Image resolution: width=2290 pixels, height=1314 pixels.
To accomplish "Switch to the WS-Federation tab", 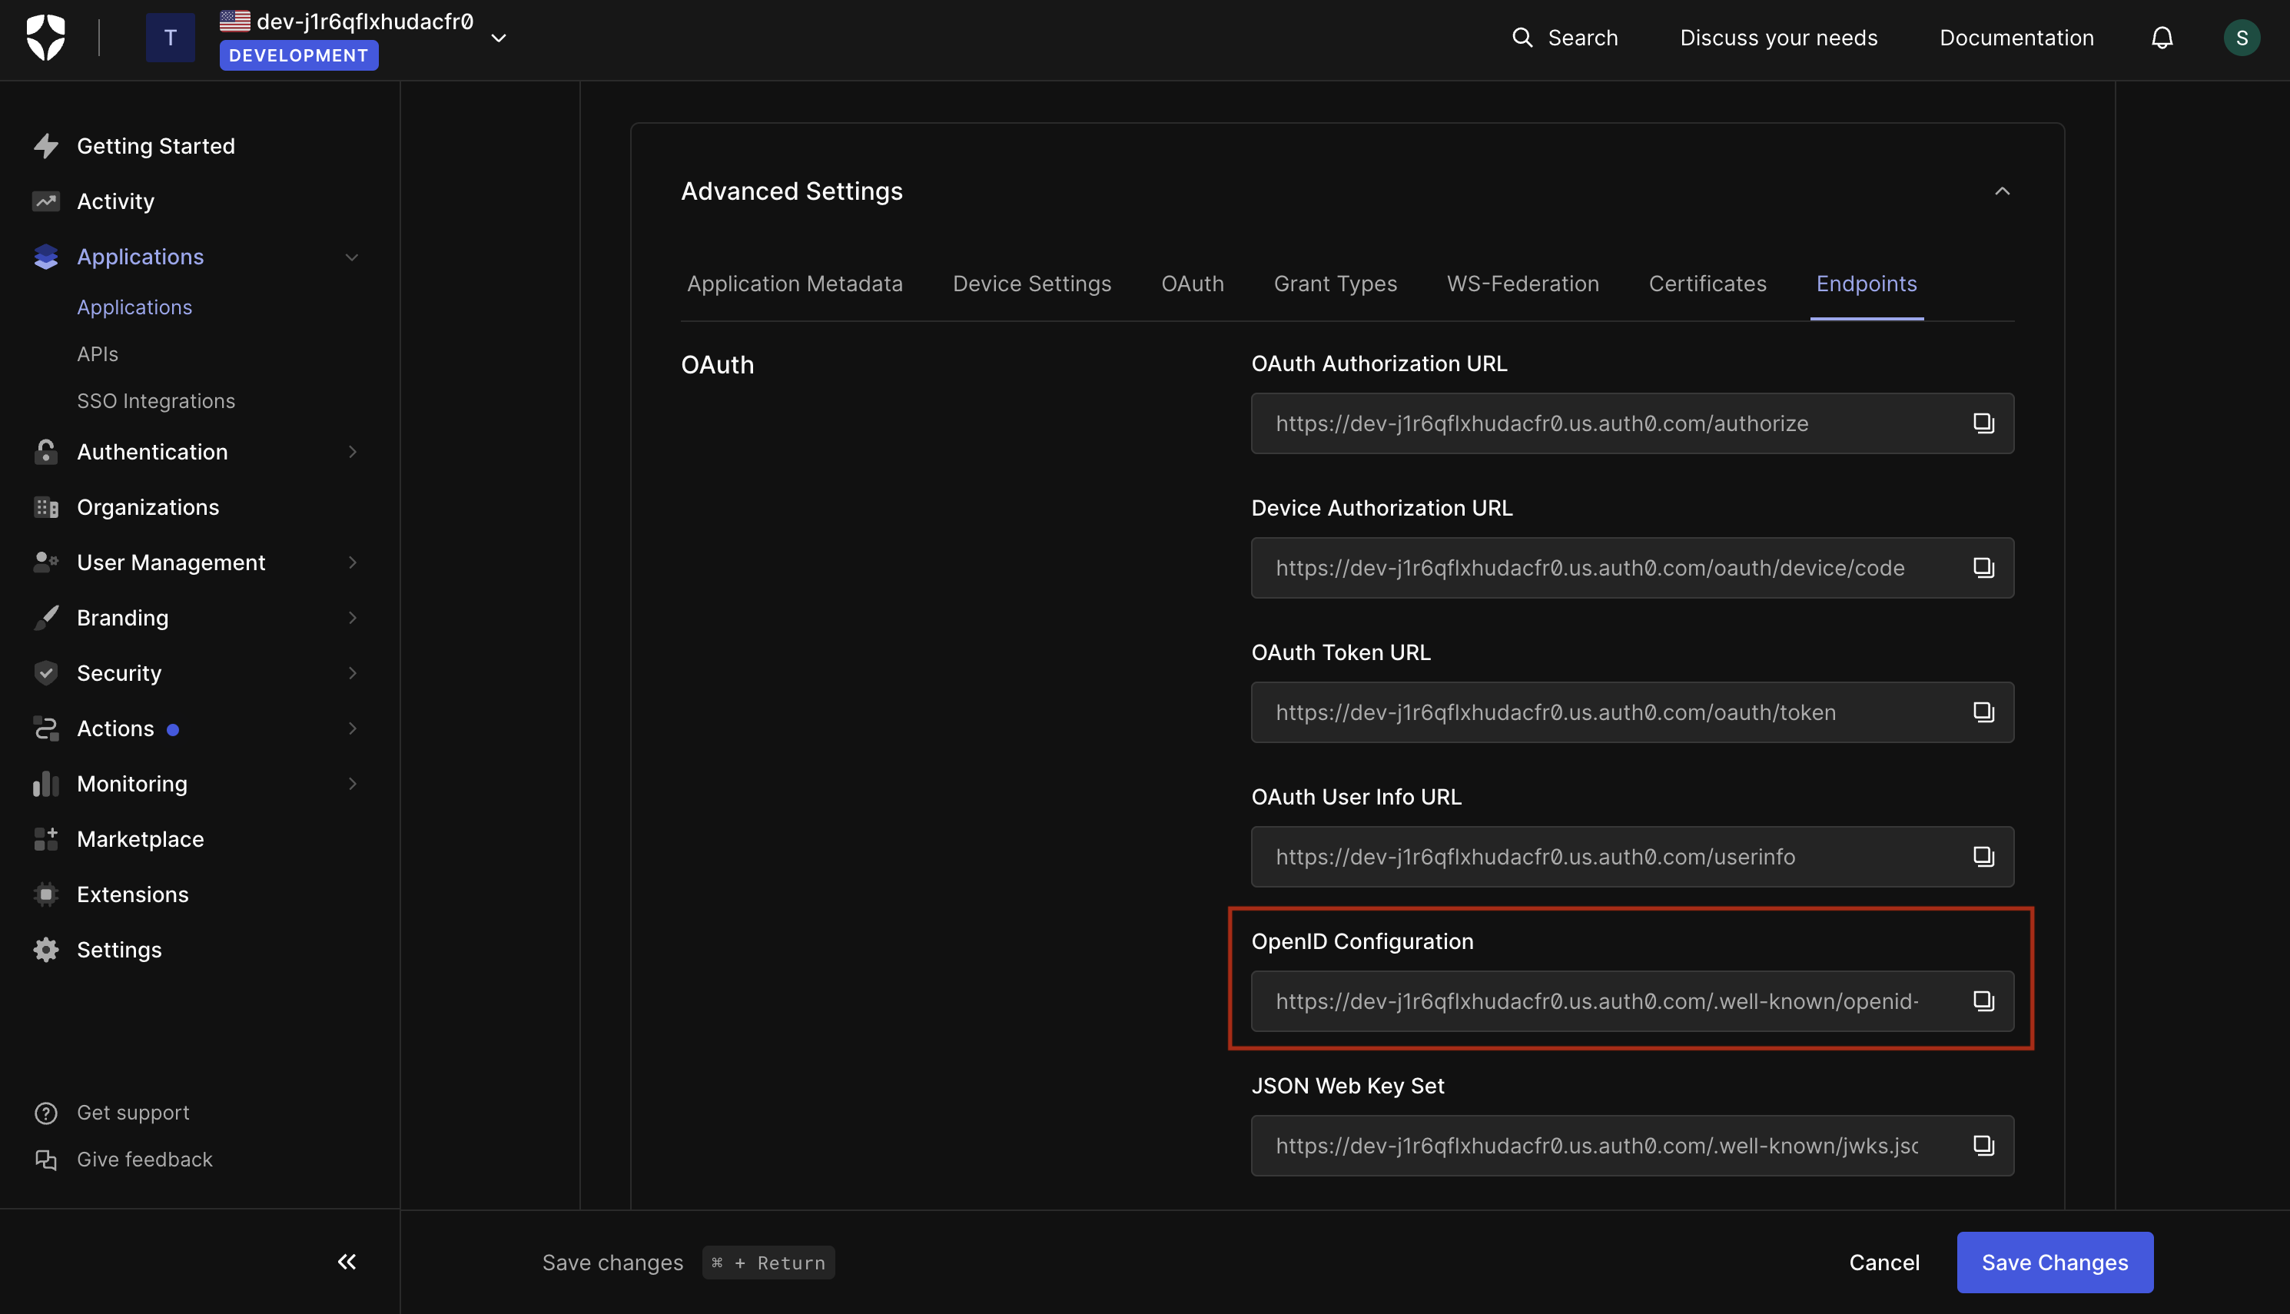I will [1523, 284].
